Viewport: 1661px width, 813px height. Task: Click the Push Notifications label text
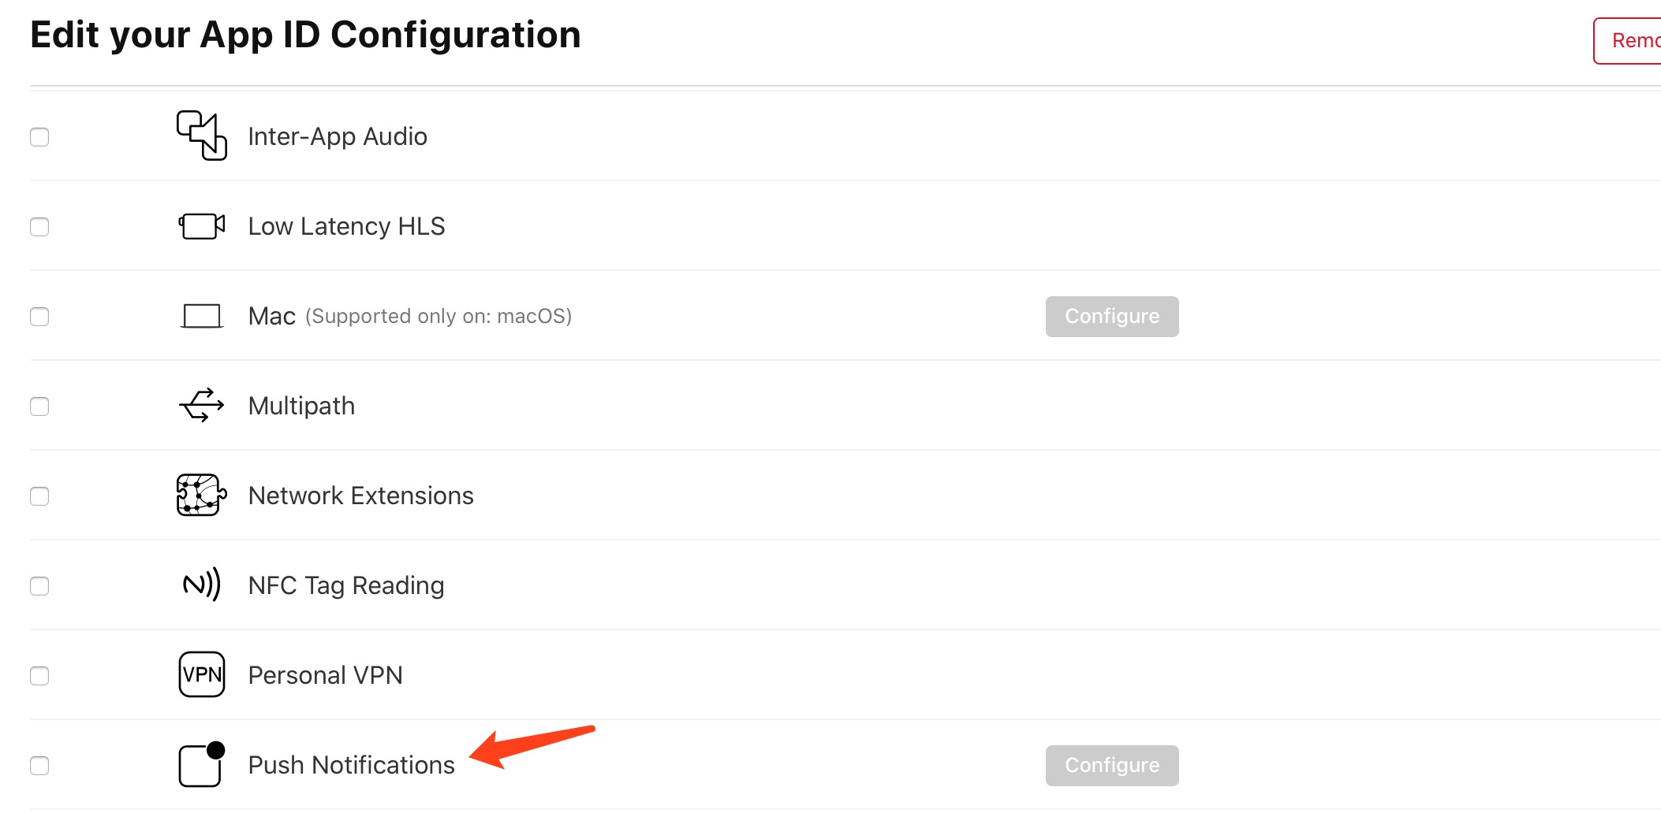point(351,765)
